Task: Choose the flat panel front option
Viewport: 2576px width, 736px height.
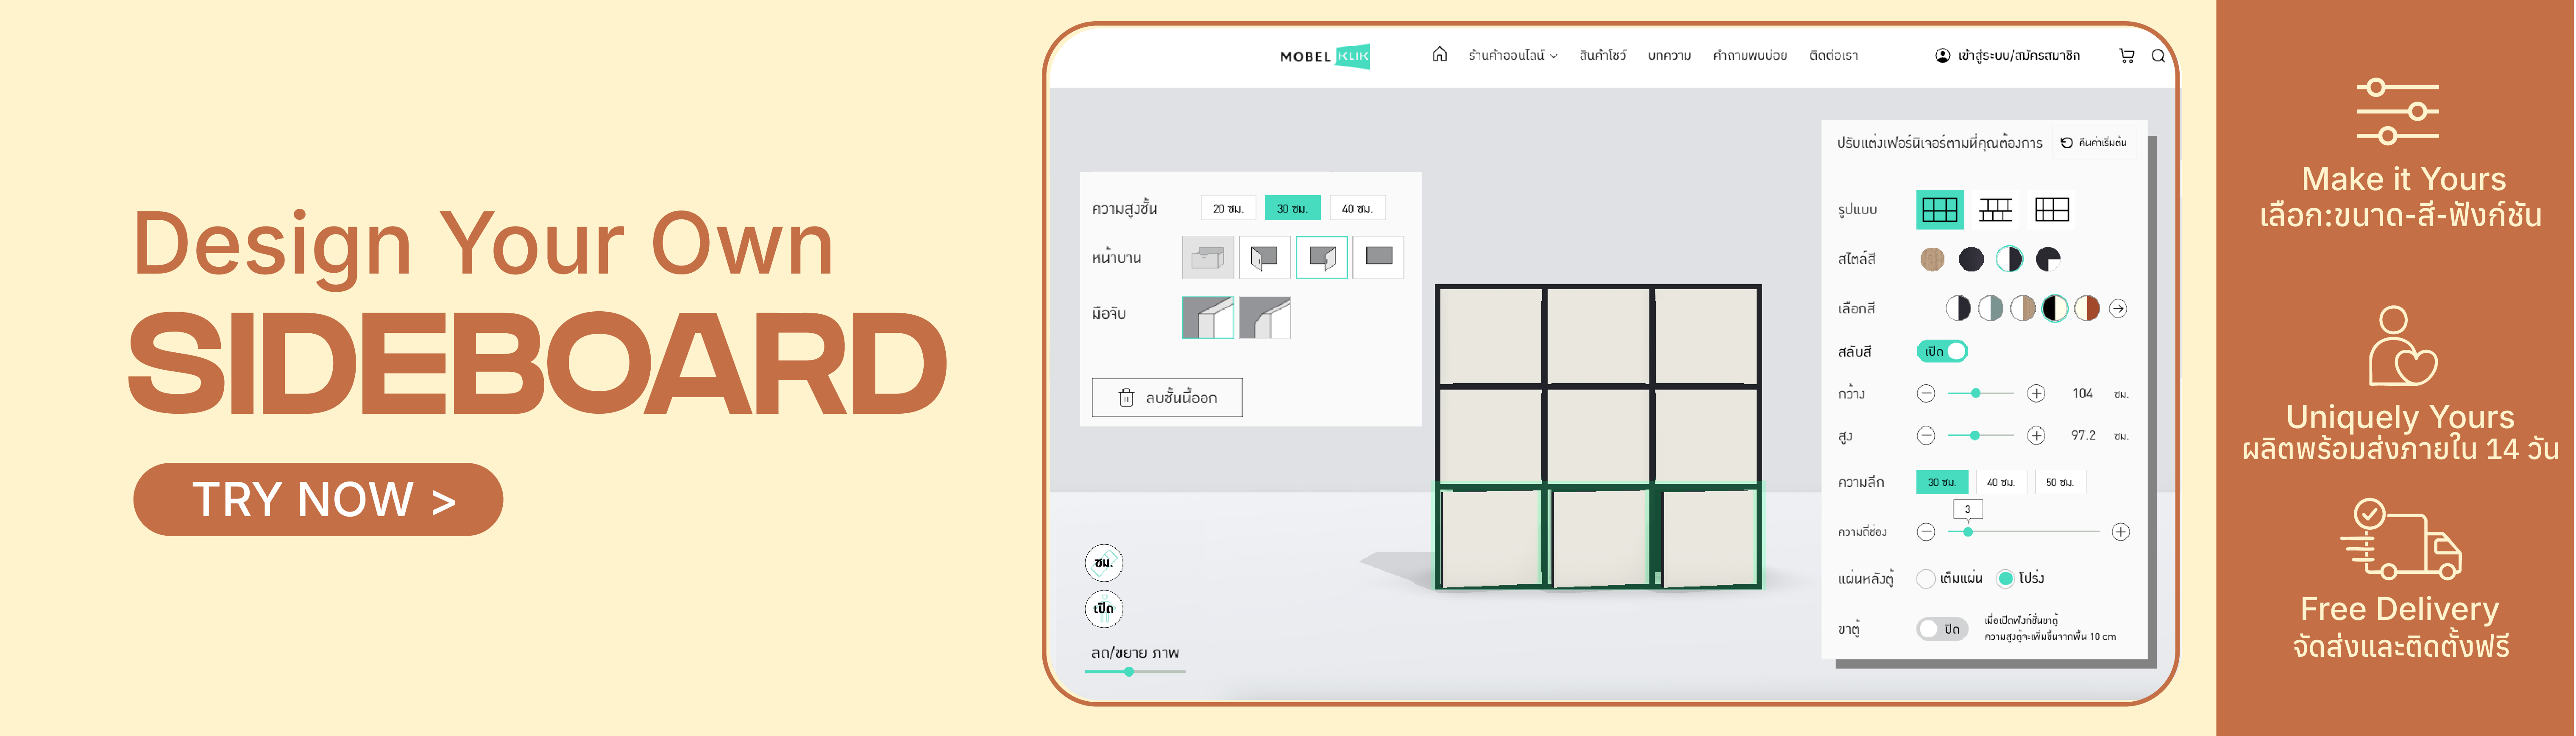Action: (1379, 257)
